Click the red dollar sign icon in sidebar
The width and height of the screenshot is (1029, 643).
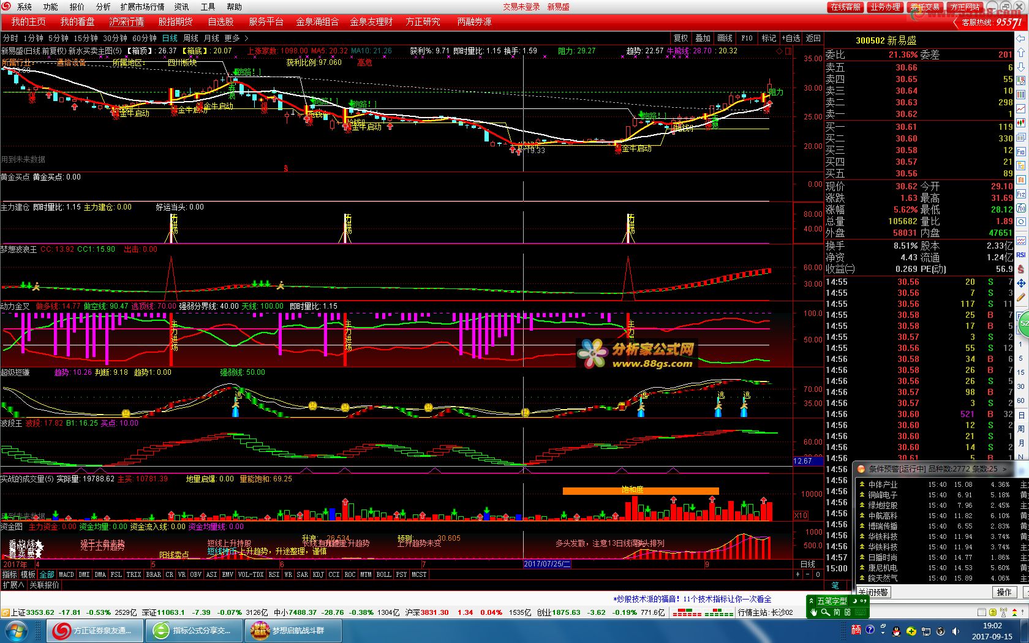1021,269
